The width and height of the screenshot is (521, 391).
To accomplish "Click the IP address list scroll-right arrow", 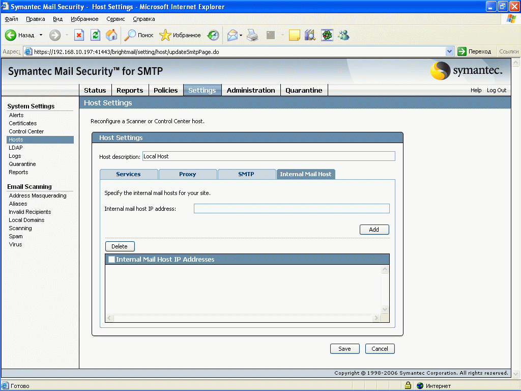I will [376, 318].
